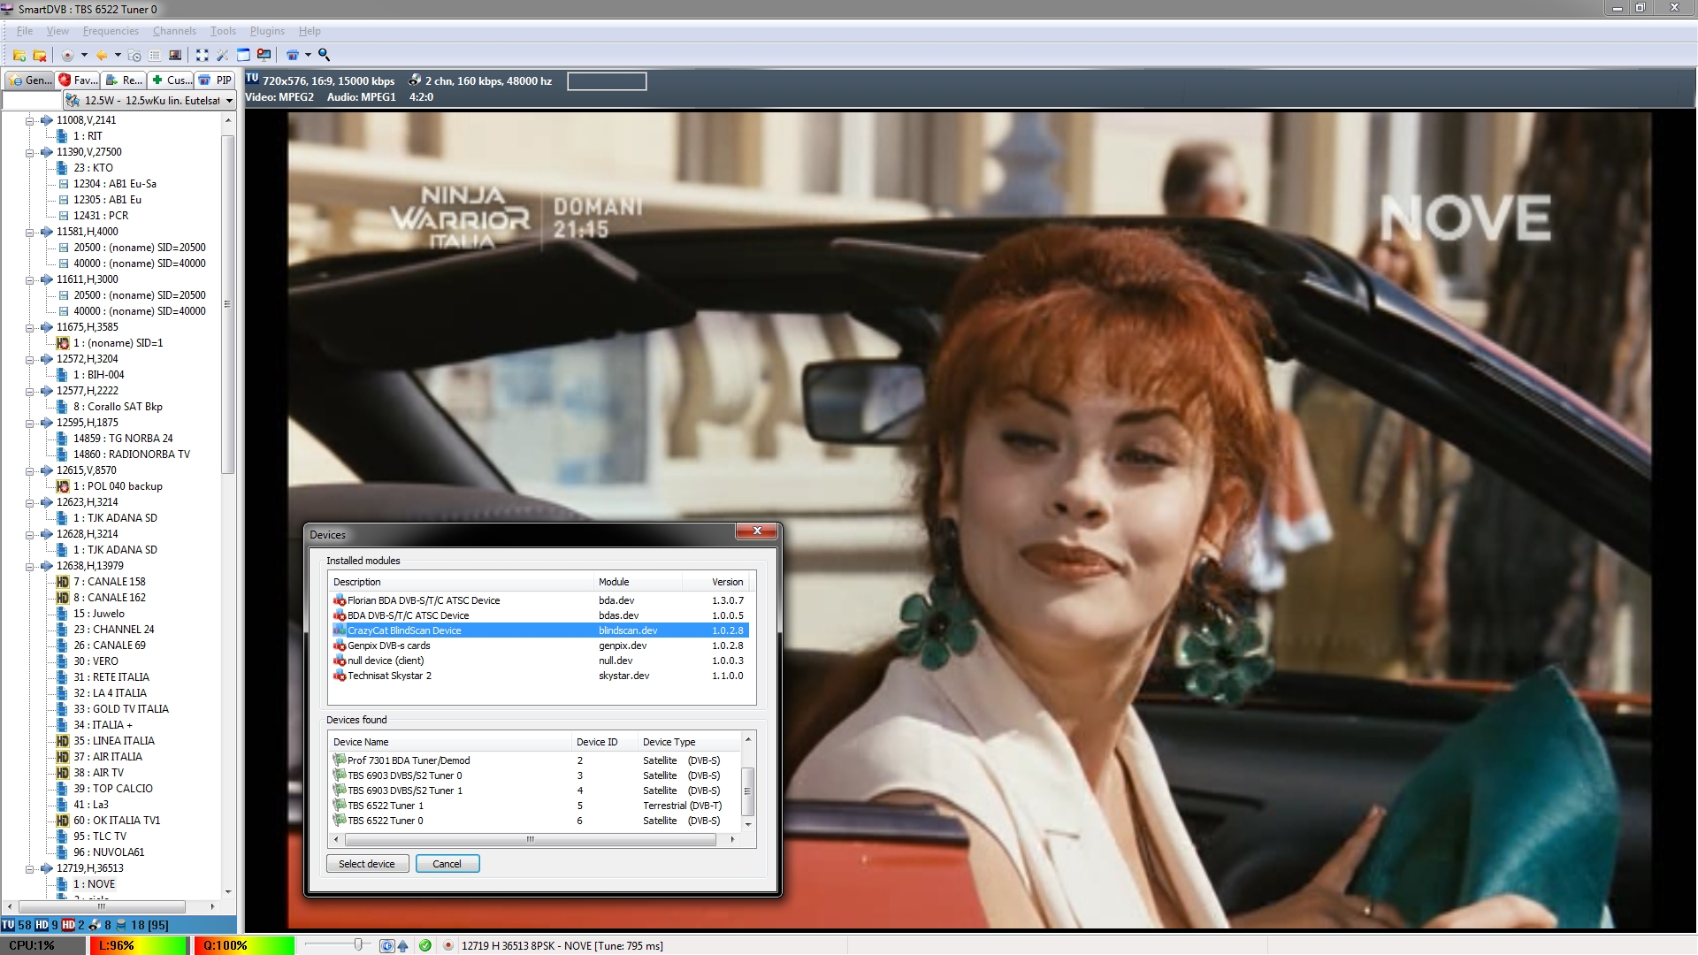Open the record button dropdown arrow
Screen dimensions: 1698x955
point(84,55)
